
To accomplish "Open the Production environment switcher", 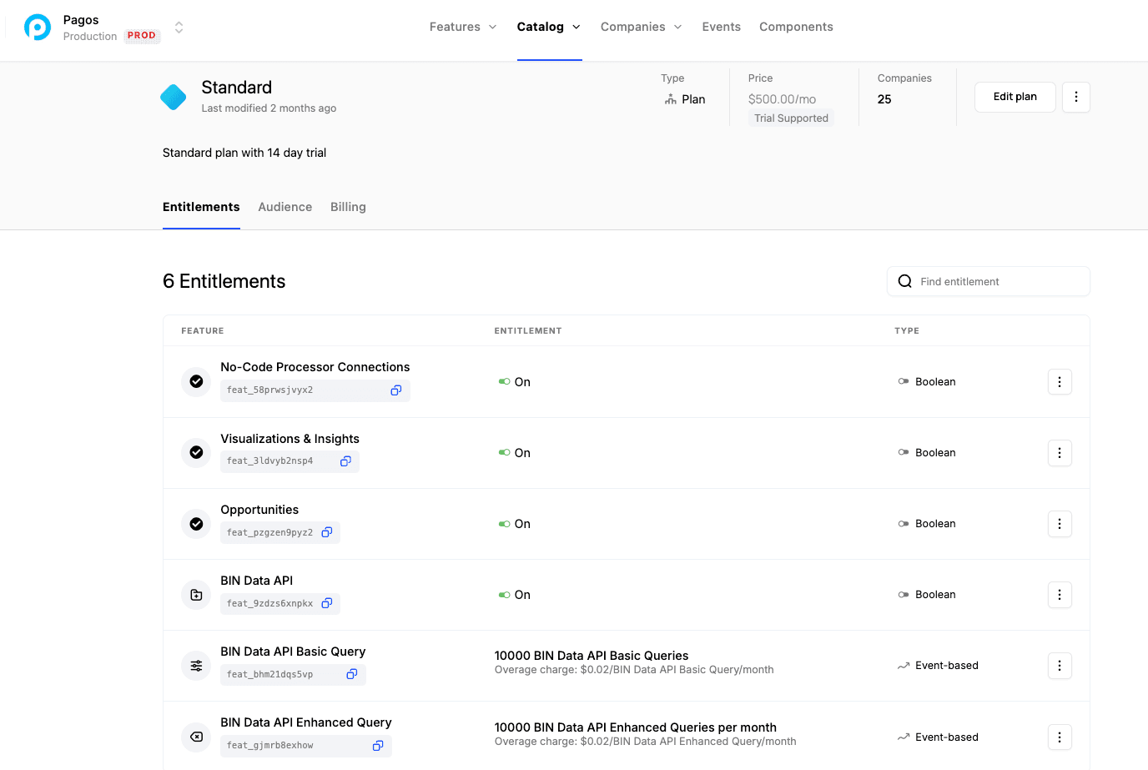I will 179,28.
